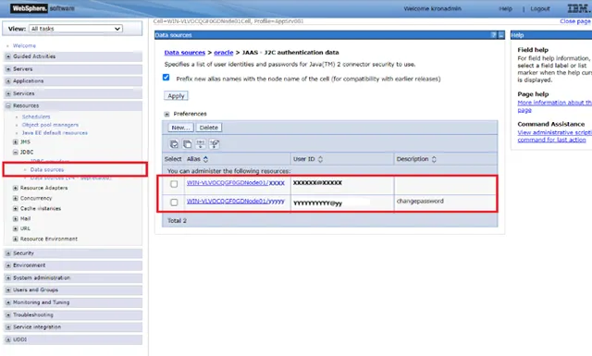This screenshot has height=356, width=592.
Task: Sort table by User ID arrows
Action: pos(320,159)
